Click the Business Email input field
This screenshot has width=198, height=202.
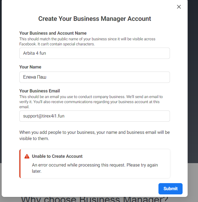pyautogui.click(x=95, y=116)
